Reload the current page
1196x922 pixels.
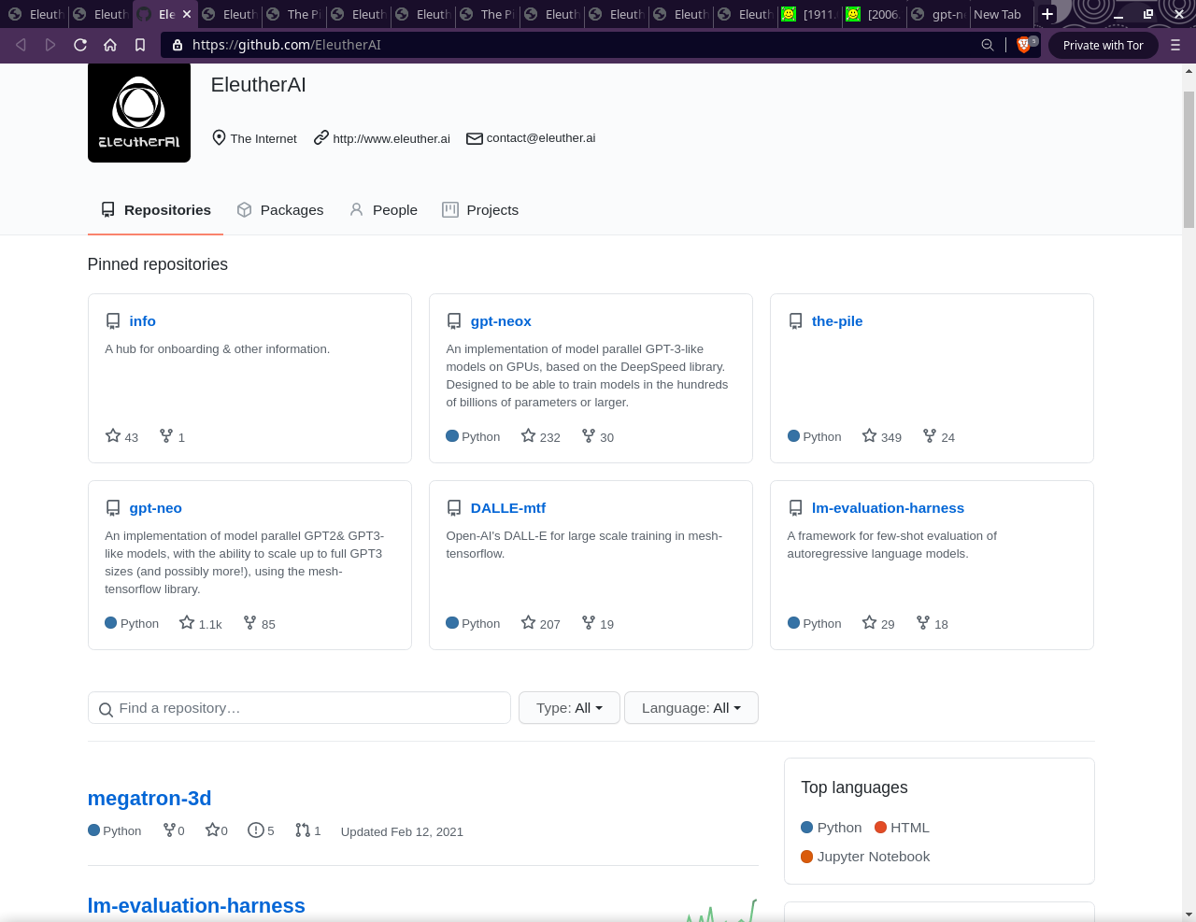click(x=80, y=45)
